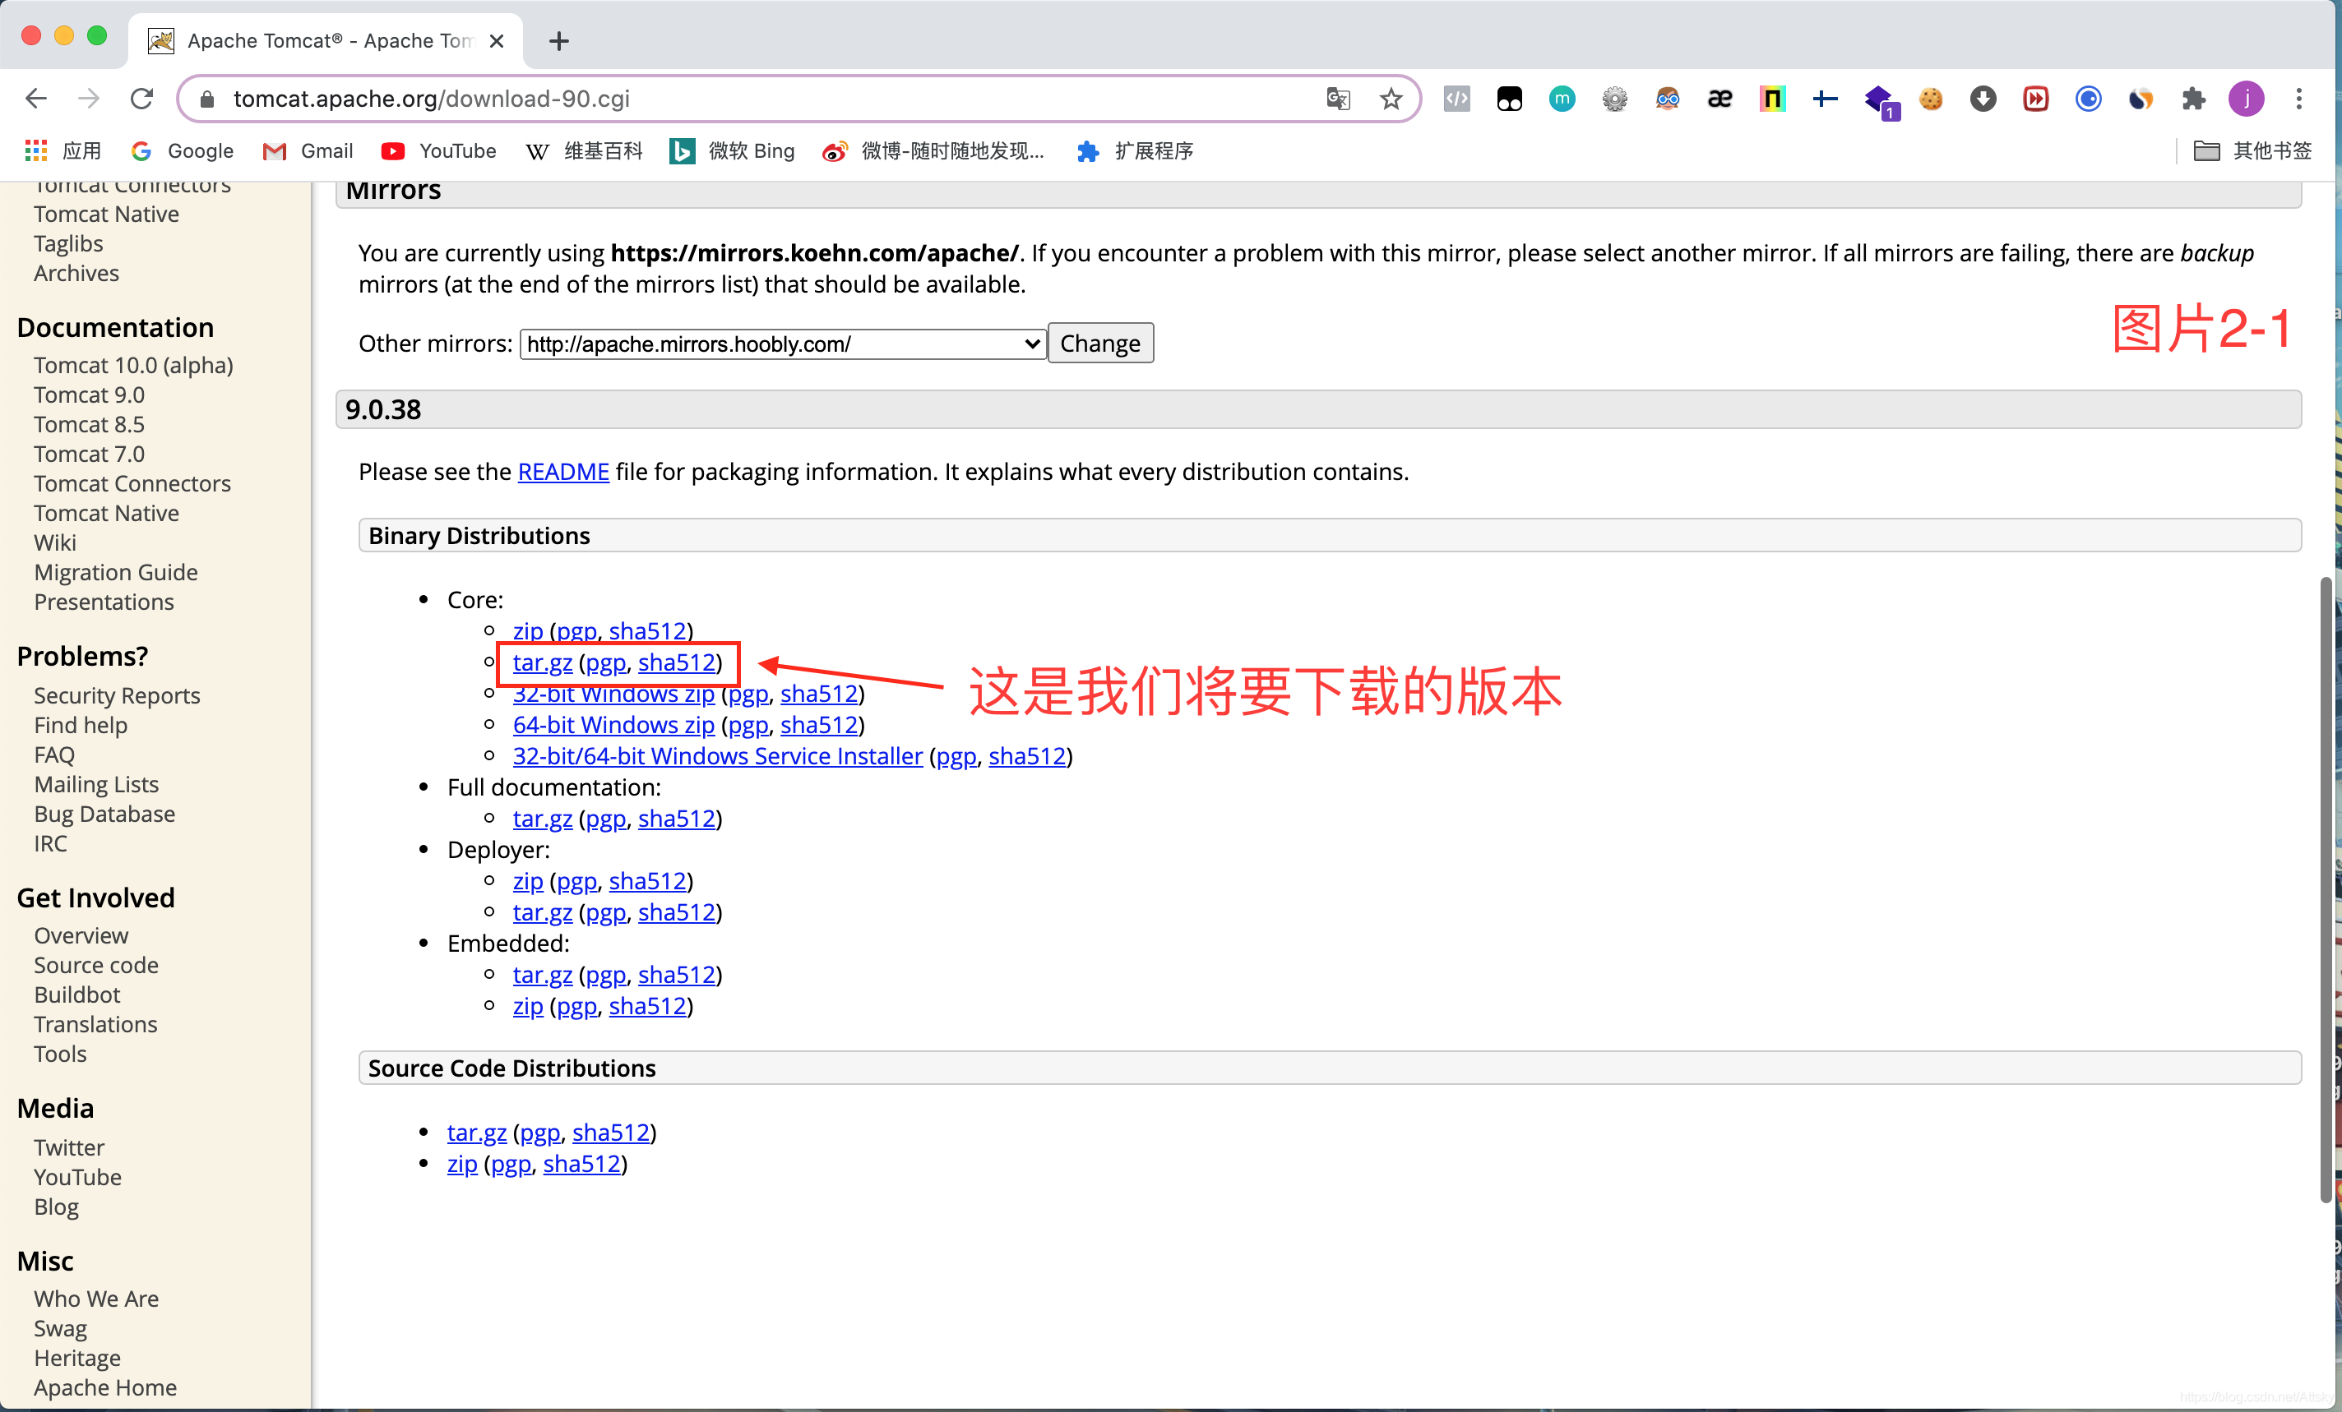Click 64-bit Windows zip link

613,725
